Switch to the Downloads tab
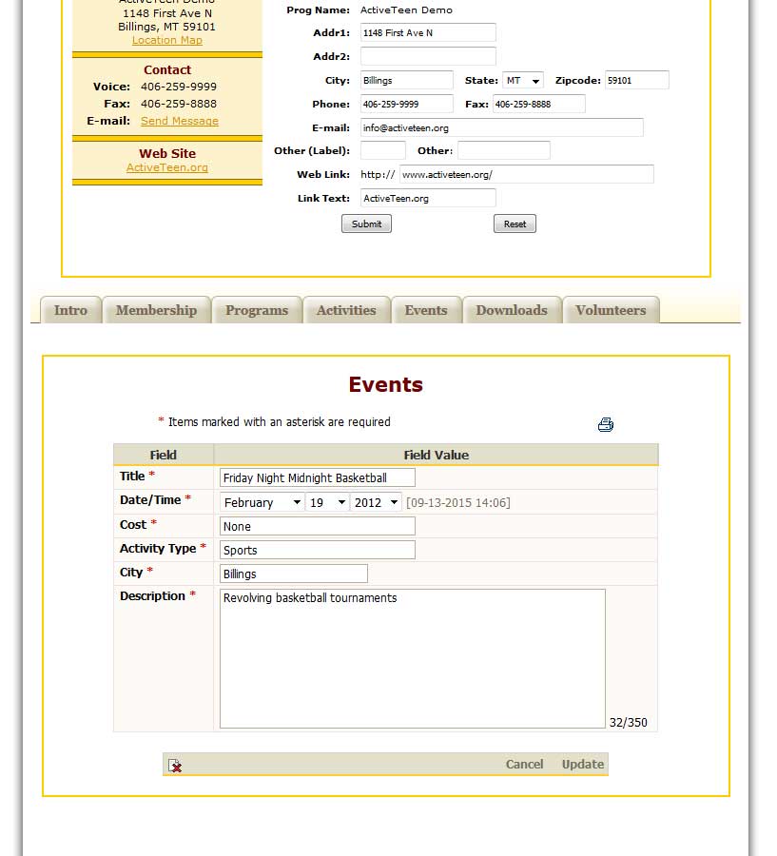Image resolution: width=777 pixels, height=856 pixels. point(512,310)
